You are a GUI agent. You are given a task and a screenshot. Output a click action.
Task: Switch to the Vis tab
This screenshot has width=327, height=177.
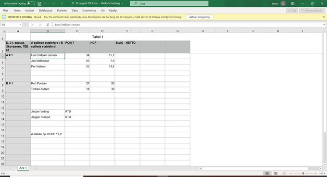102,11
